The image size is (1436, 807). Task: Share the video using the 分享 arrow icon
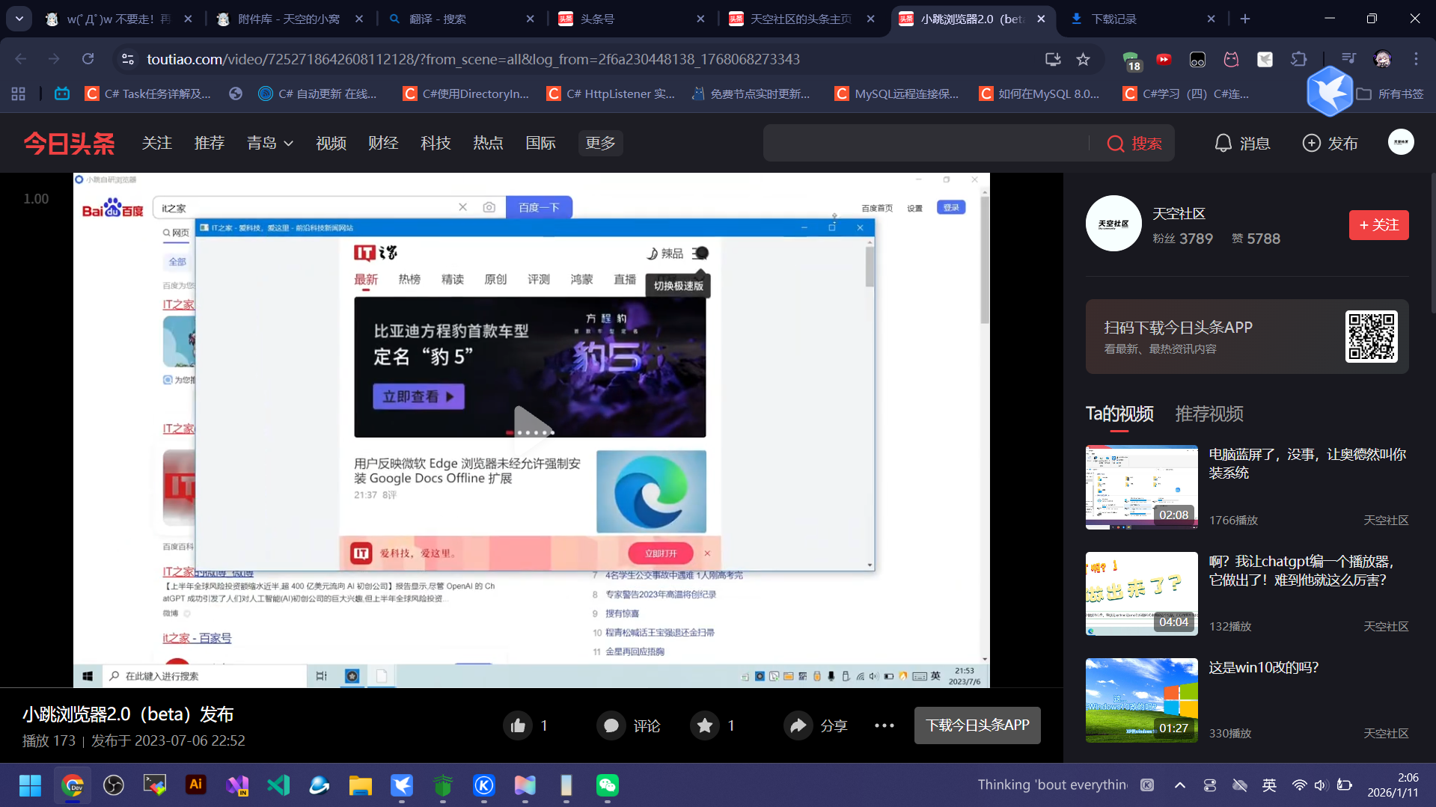(x=798, y=725)
